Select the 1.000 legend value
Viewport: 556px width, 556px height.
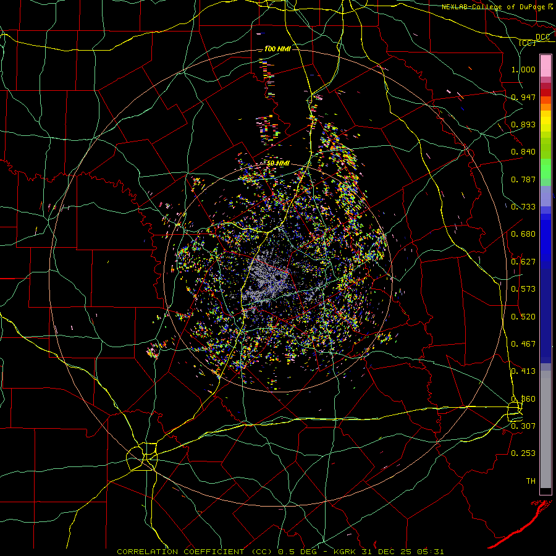(523, 69)
